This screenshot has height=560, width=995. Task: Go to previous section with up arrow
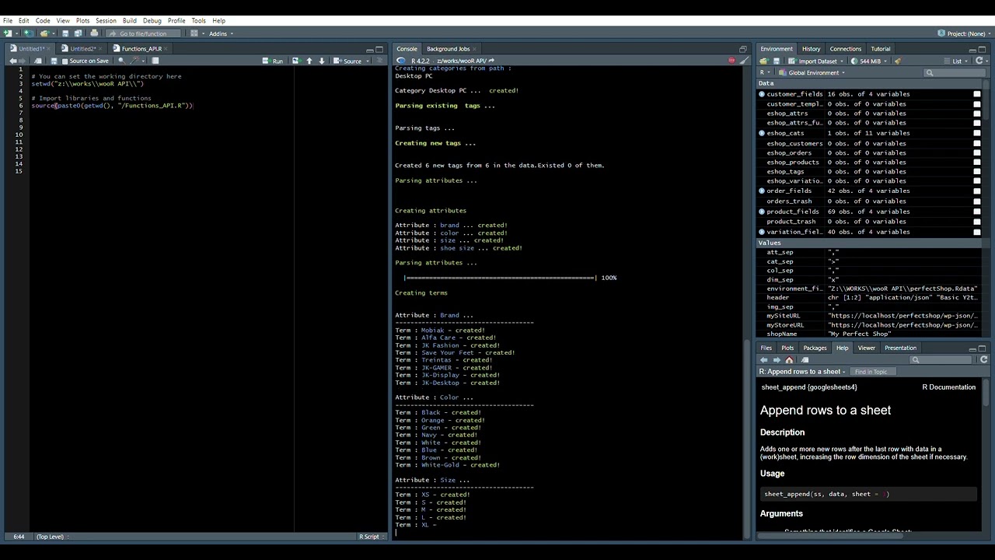(309, 61)
